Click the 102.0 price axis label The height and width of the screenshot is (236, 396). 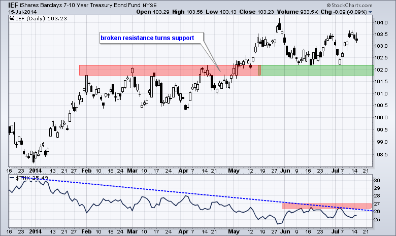point(381,70)
